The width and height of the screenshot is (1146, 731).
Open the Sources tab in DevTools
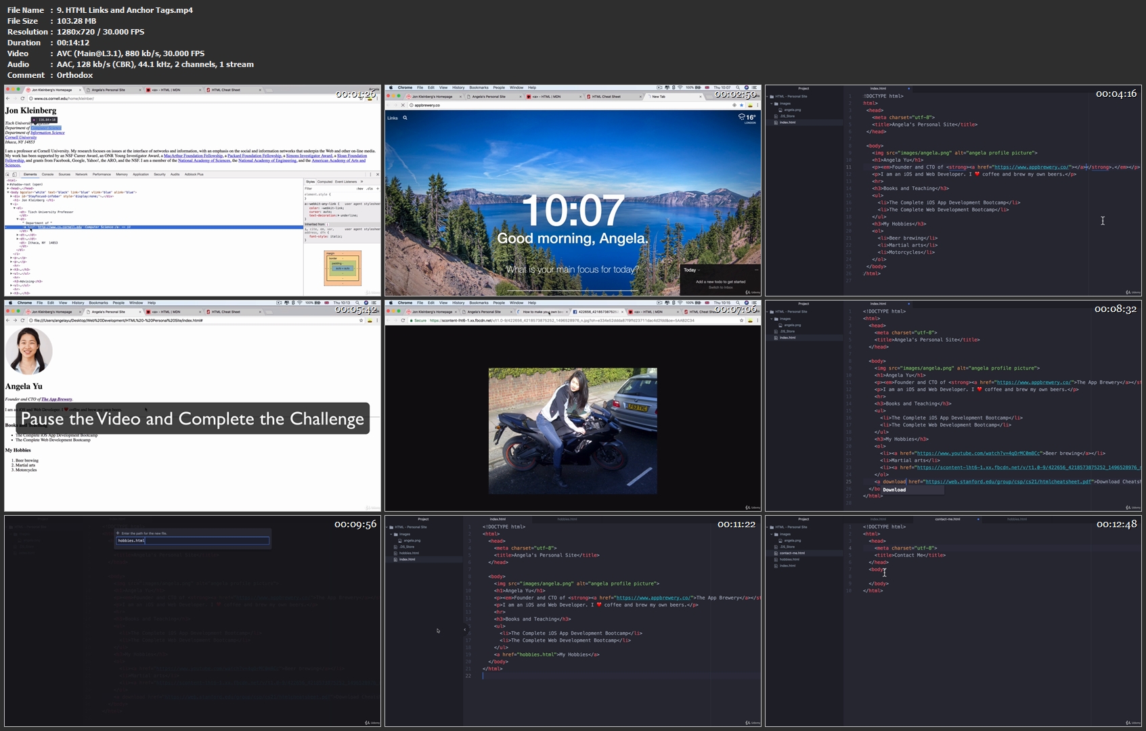(x=64, y=175)
